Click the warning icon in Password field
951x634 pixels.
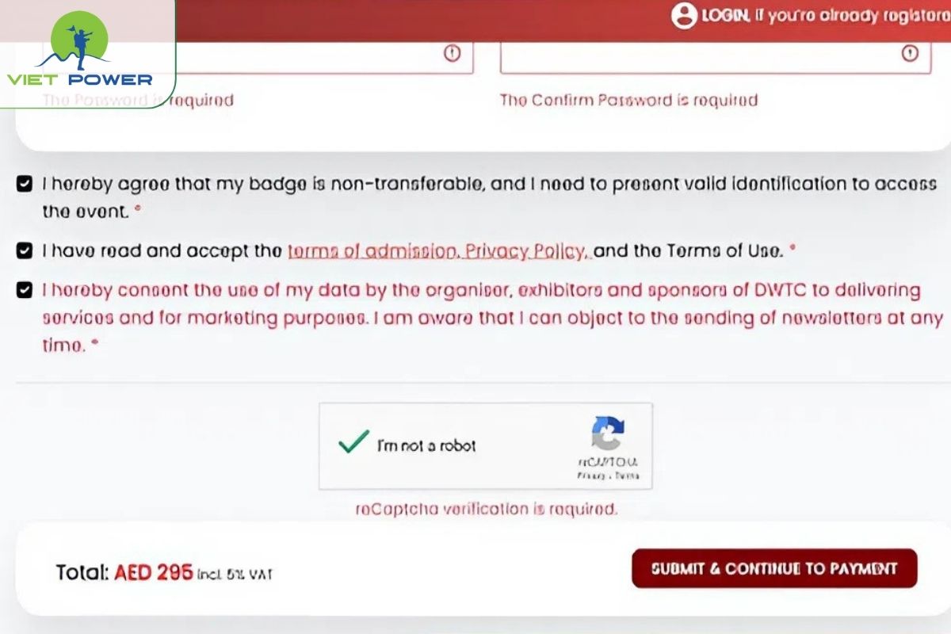(452, 53)
